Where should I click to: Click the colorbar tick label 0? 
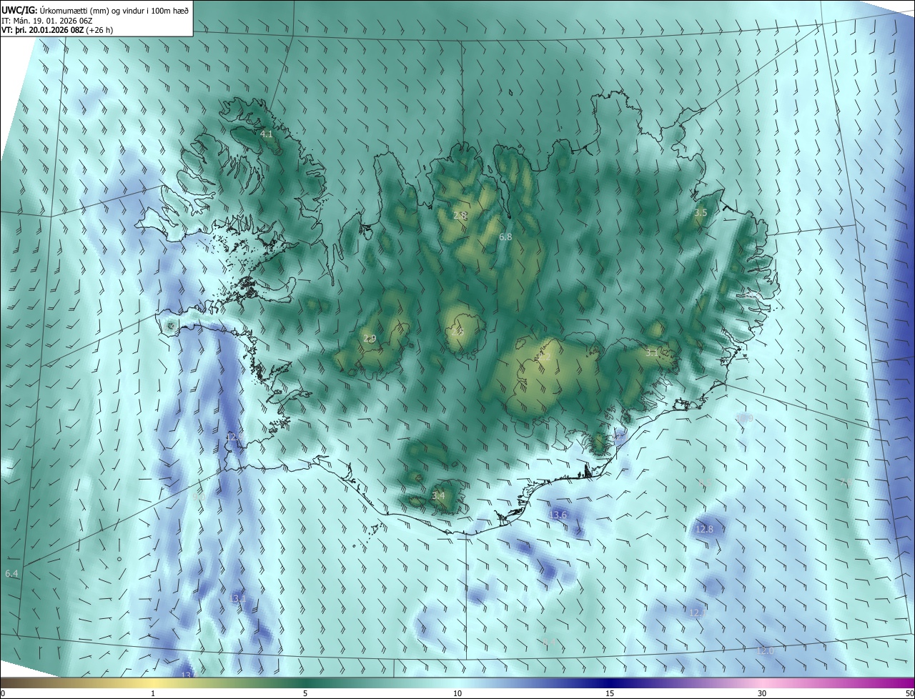tap(3, 693)
